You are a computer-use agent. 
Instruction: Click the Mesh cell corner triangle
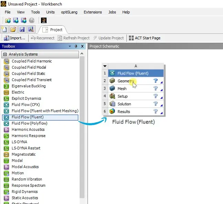coord(161,90)
